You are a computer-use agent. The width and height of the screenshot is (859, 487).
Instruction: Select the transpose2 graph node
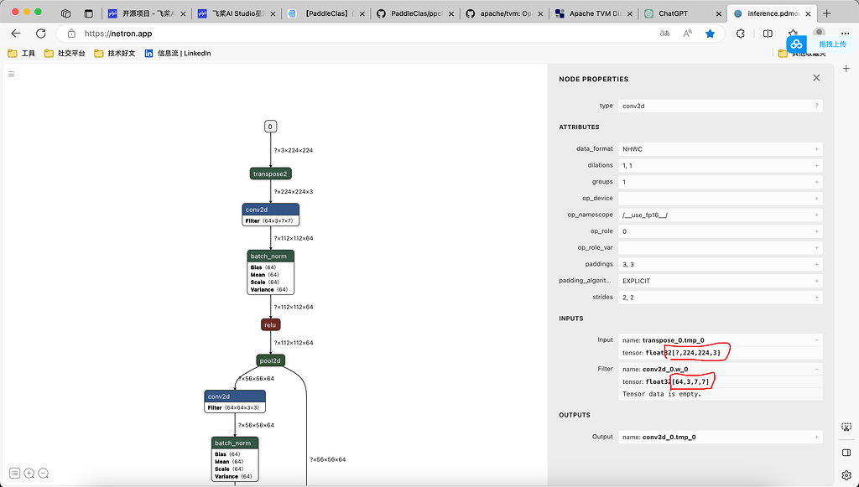270,174
